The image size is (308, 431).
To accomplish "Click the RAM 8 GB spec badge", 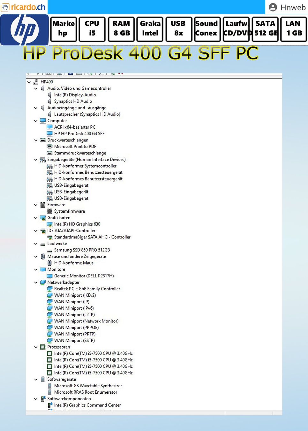I will pos(121,29).
